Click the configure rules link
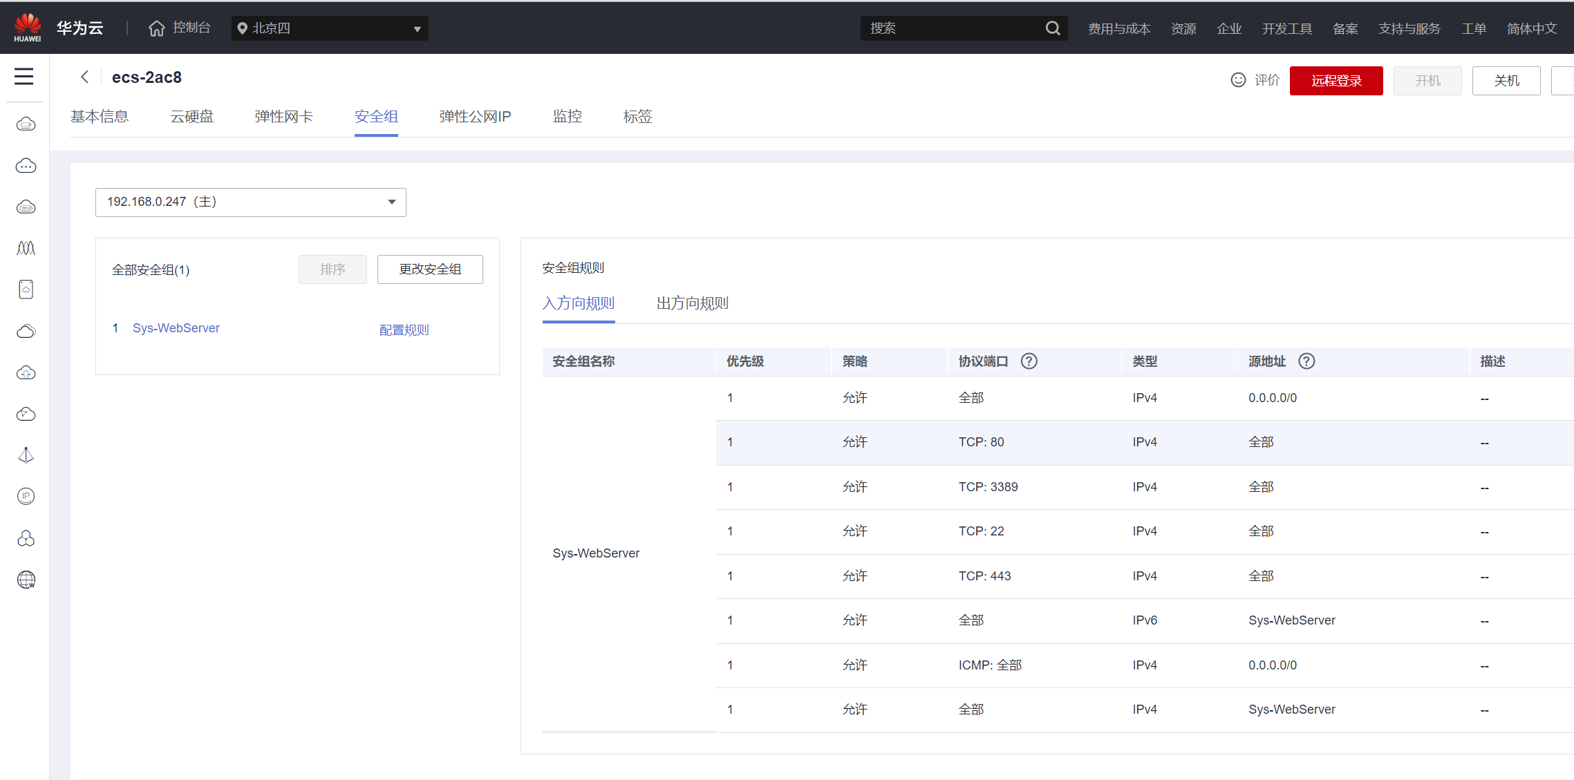 [x=404, y=330]
